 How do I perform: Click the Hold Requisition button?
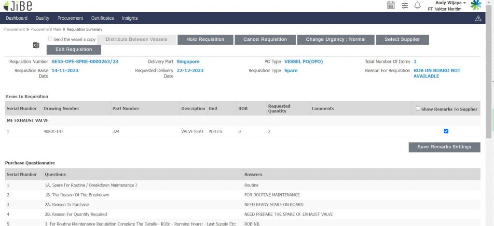click(x=206, y=39)
